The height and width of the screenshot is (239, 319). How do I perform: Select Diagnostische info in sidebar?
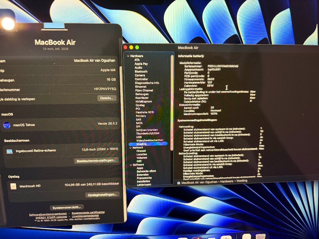pyautogui.click(x=147, y=83)
